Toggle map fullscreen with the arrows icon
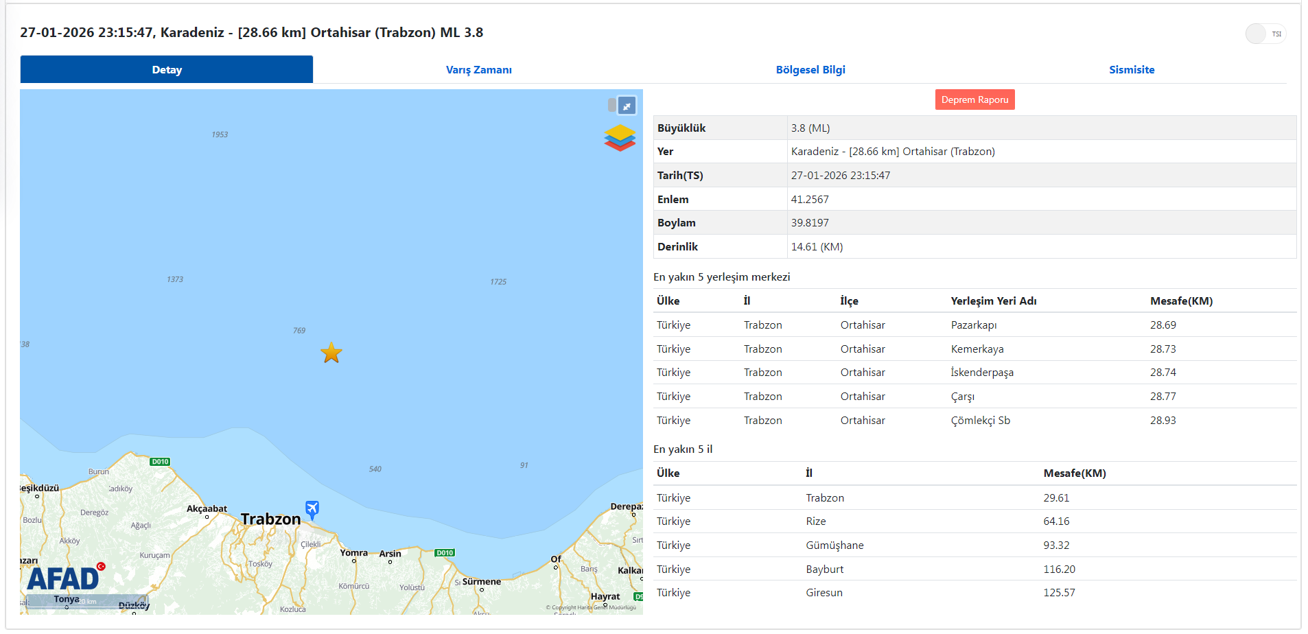The height and width of the screenshot is (634, 1308). pyautogui.click(x=627, y=106)
